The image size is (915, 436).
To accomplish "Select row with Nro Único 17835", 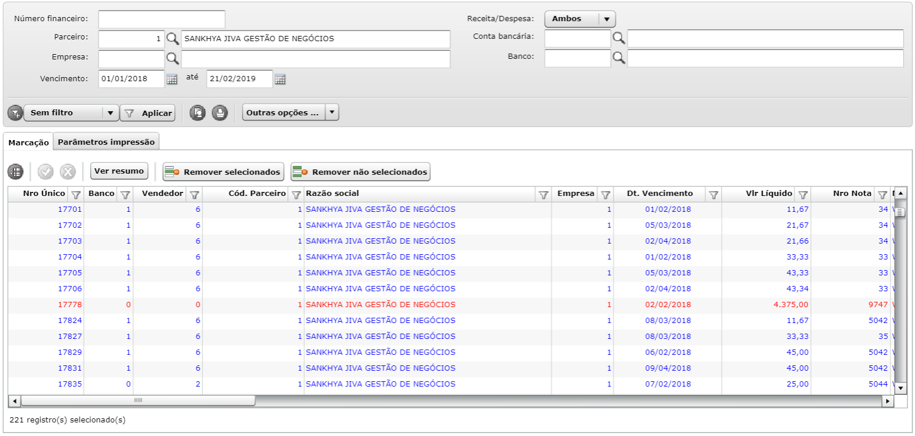I will click(x=451, y=384).
